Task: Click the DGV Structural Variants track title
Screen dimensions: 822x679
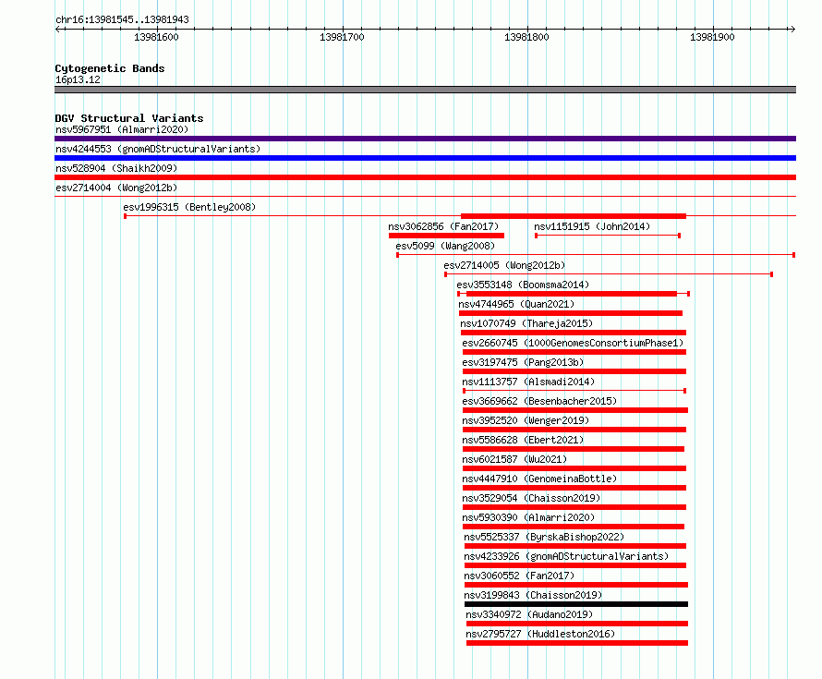Action: click(x=129, y=118)
